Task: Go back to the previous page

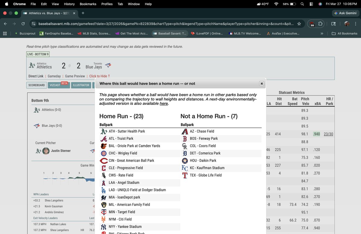Action: tap(5, 24)
